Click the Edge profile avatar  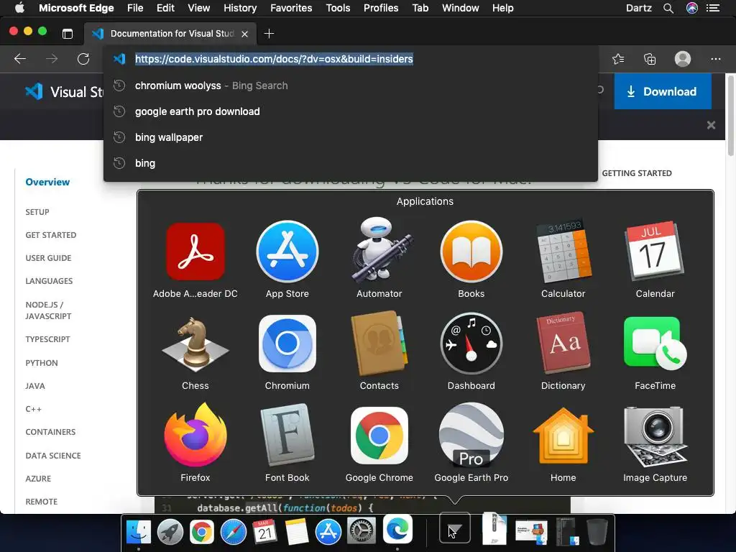coord(683,59)
